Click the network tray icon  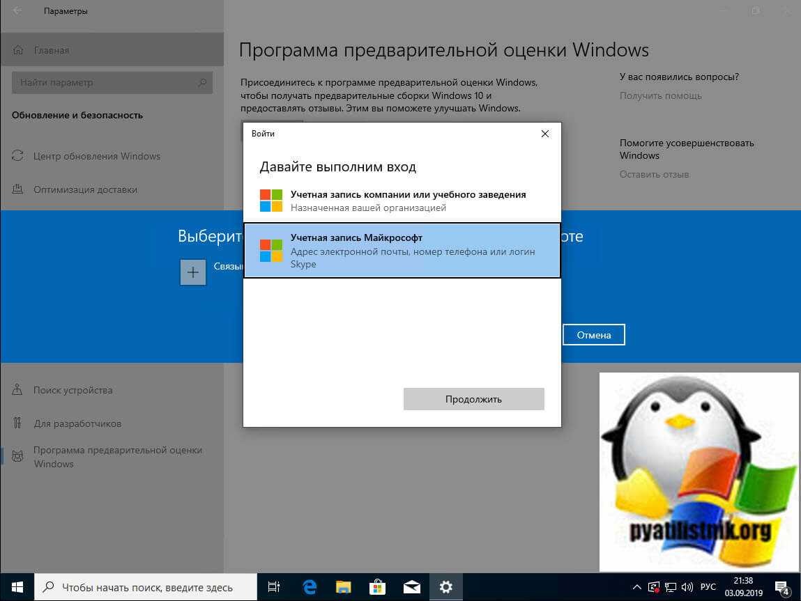670,587
